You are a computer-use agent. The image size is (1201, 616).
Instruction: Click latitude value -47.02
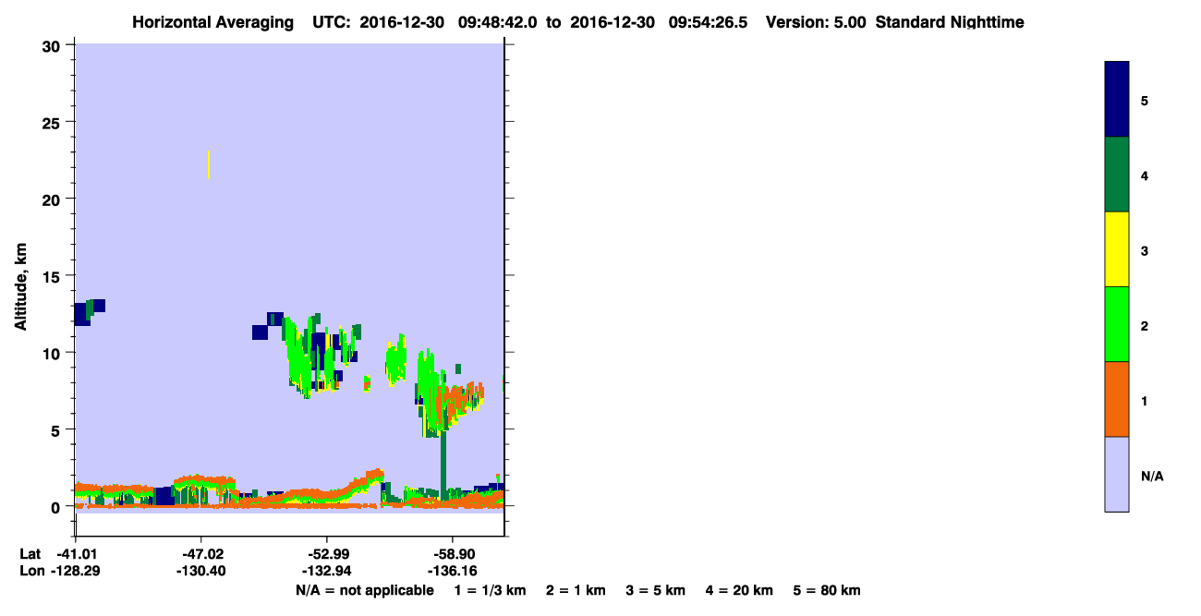[202, 554]
